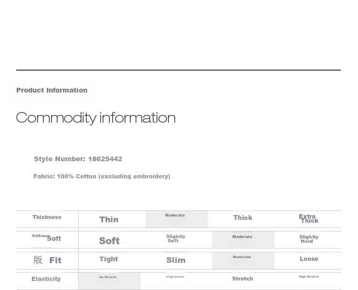Select large 'Soft' option in Softness row
358x290 pixels.
(109, 241)
